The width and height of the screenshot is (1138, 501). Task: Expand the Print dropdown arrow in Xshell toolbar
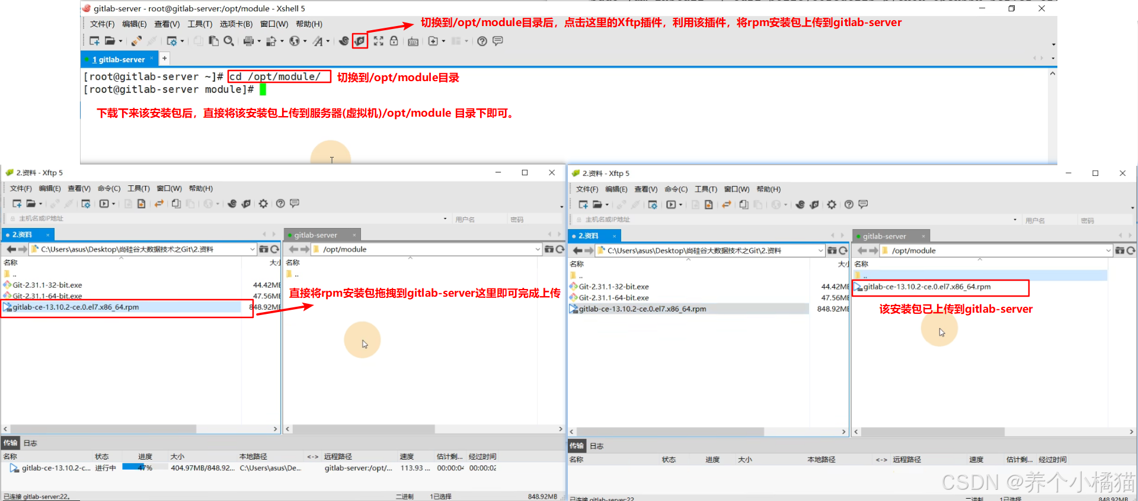click(x=259, y=41)
